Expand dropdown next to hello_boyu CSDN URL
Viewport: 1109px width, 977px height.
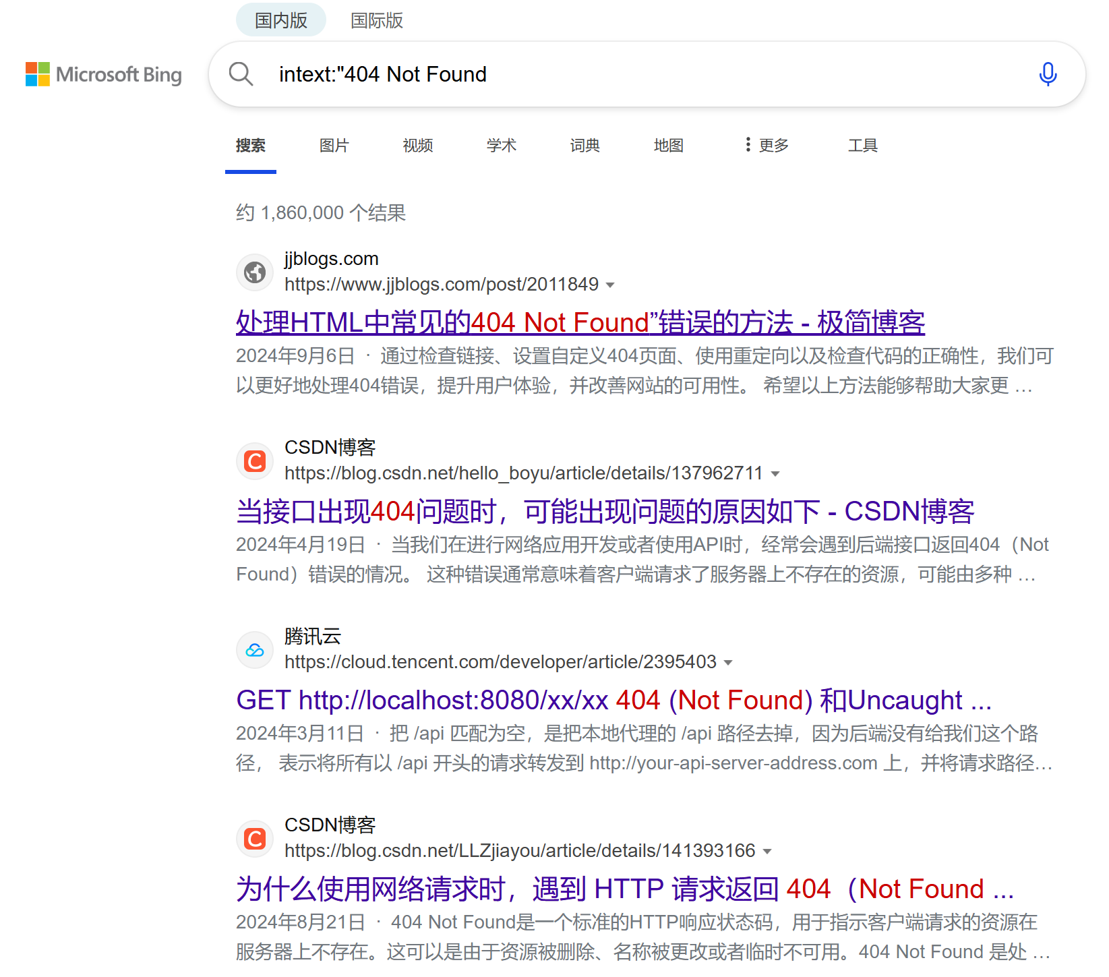pos(775,474)
